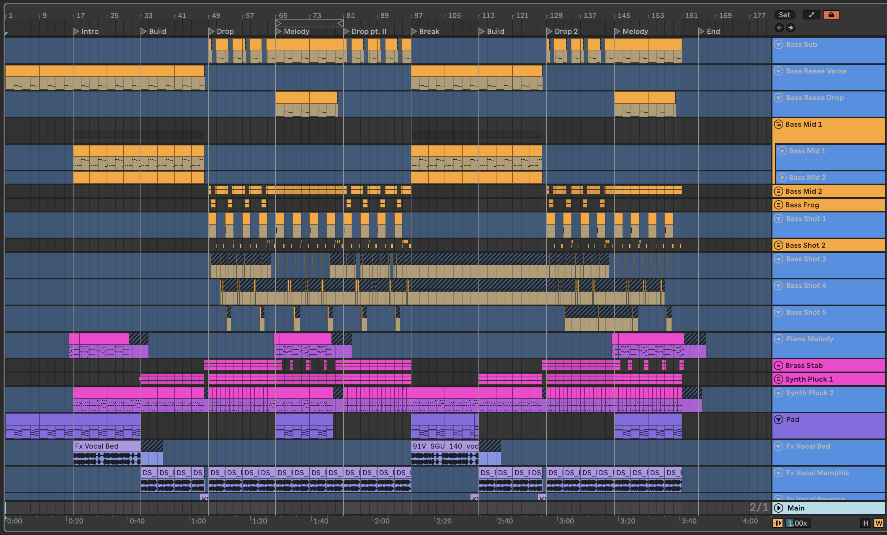
Task: Unfold the Main track
Action: pyautogui.click(x=779, y=508)
